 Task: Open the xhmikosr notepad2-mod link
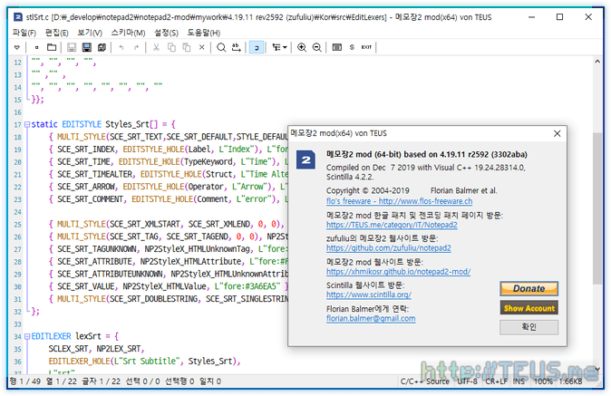[398, 272]
